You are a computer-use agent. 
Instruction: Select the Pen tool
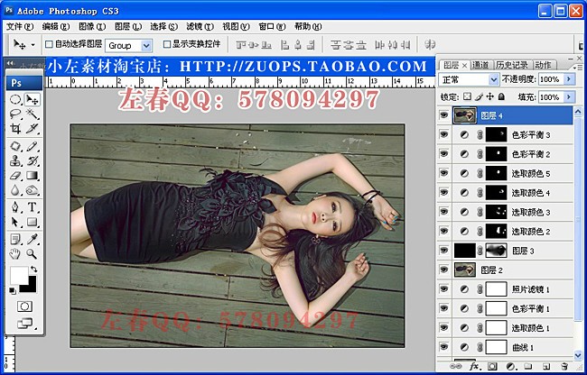coord(15,207)
